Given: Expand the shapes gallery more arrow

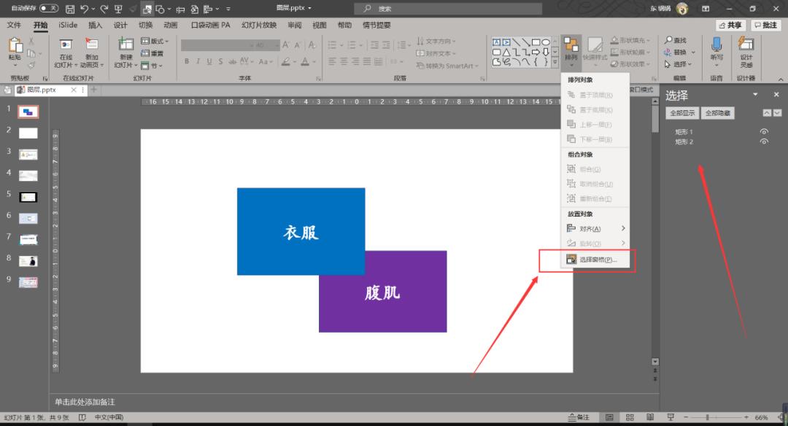Looking at the screenshot, I should (556, 63).
